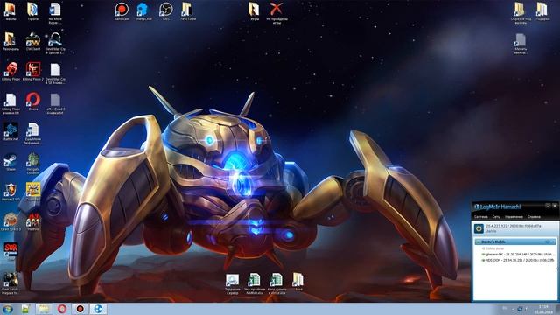Open the File Explorer taskbar button
Viewport: 560px width, 315px height.
click(x=44, y=309)
